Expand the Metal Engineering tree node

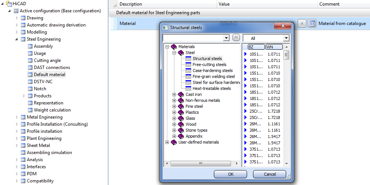tap(17, 117)
